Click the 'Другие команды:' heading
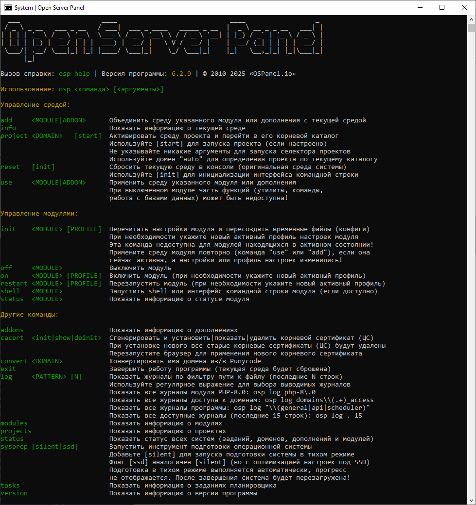Viewport: 476px width, 505px height. [30, 315]
